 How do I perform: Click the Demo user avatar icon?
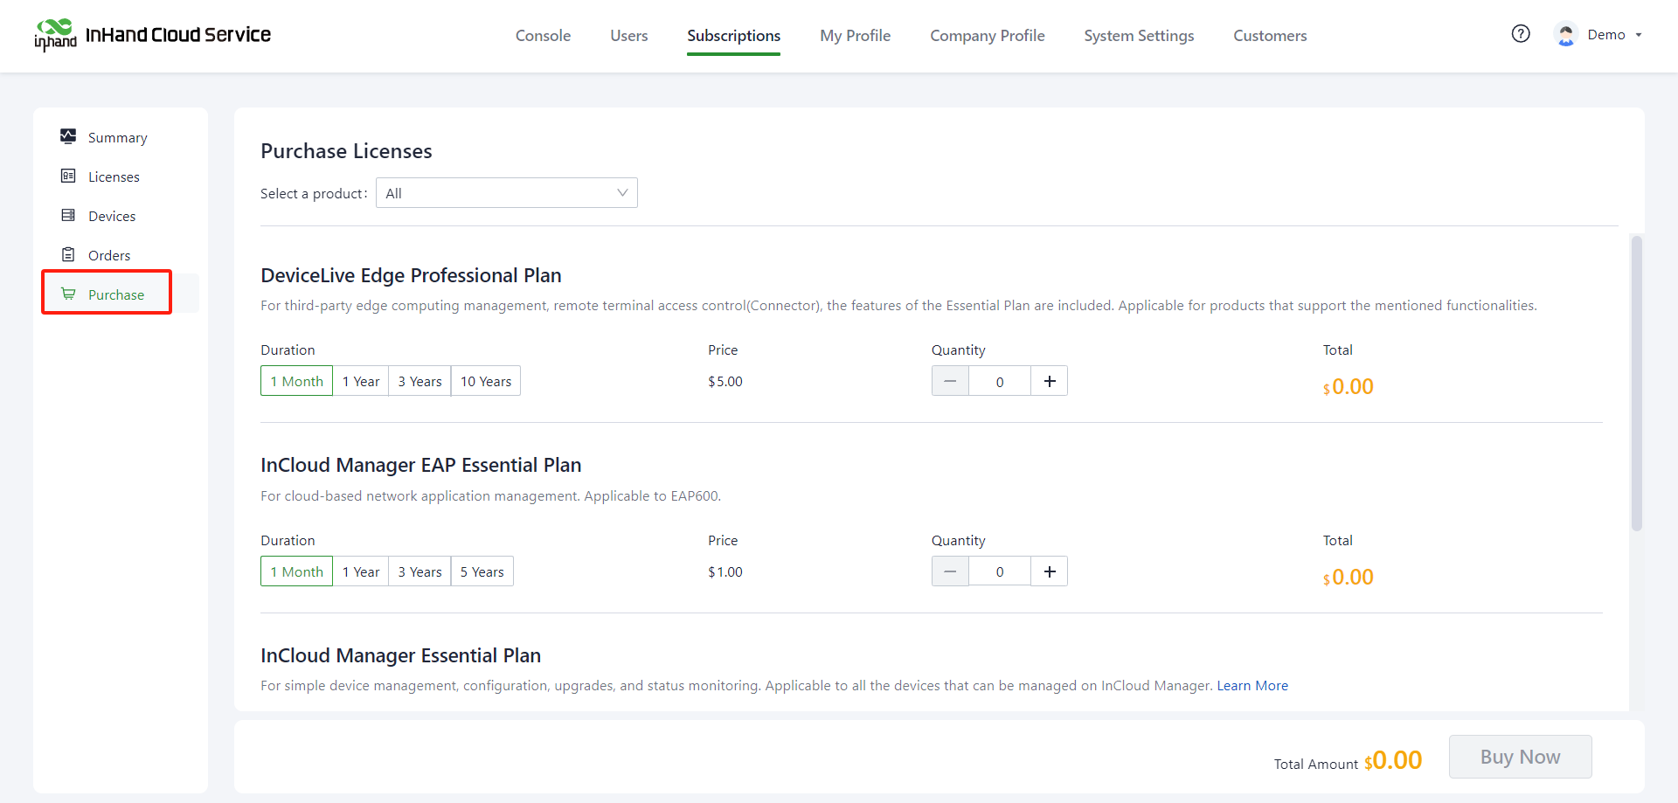[x=1565, y=35]
